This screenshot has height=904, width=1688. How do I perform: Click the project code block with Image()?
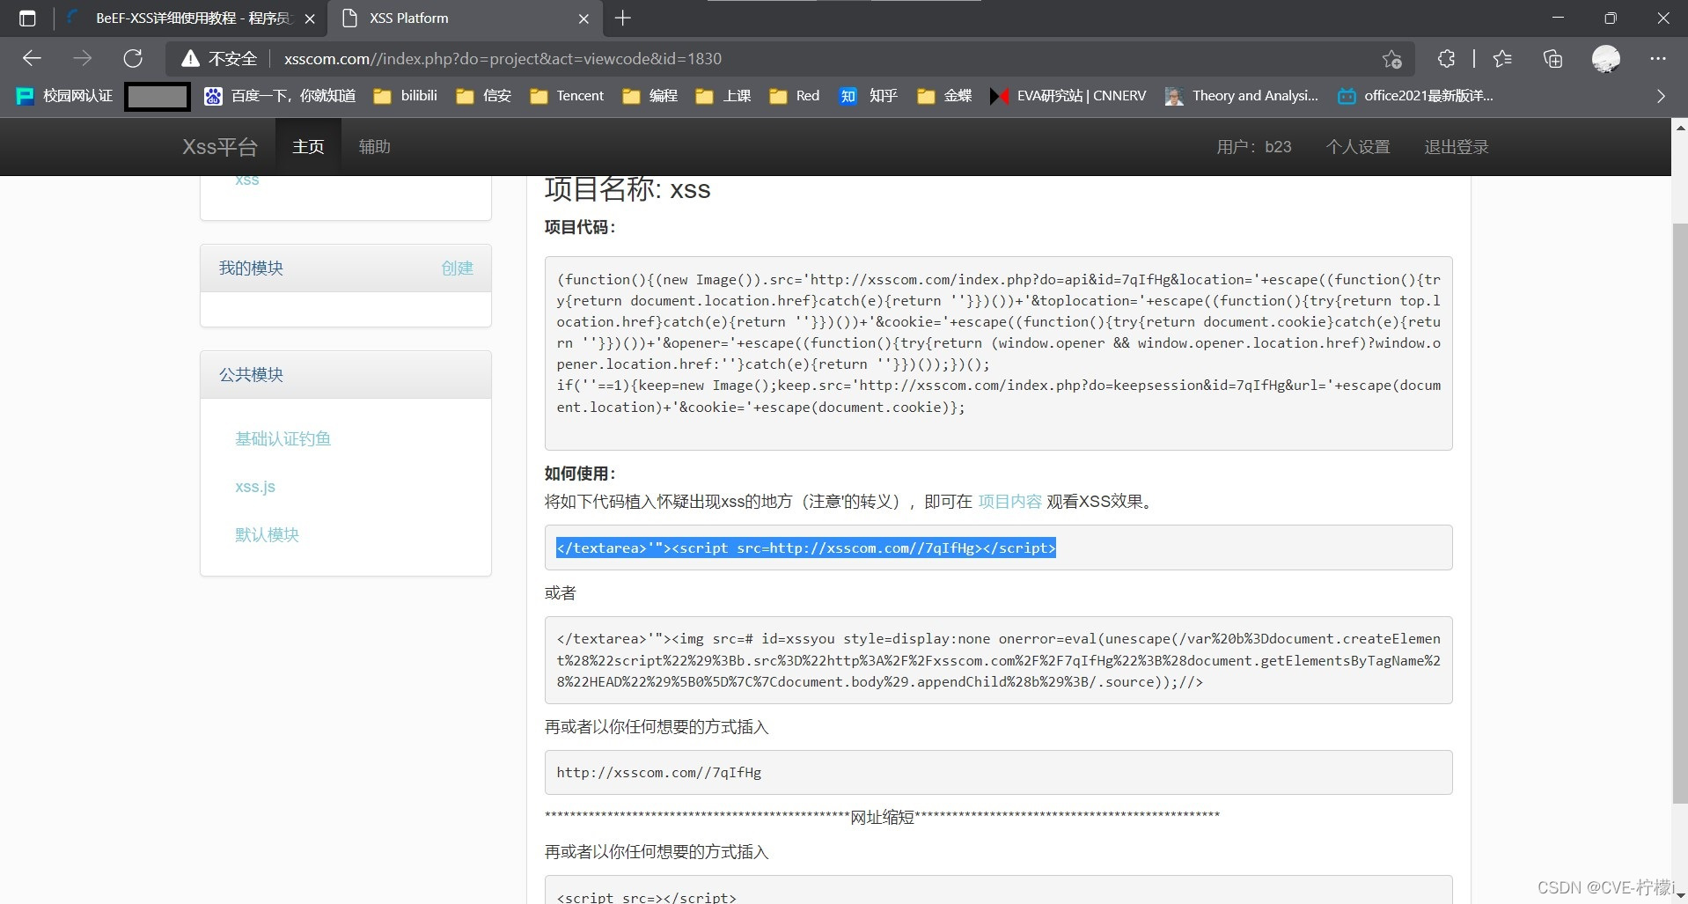(x=998, y=353)
